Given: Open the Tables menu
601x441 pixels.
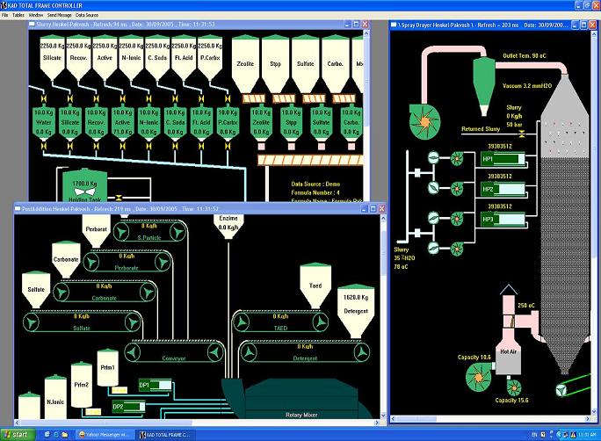Looking at the screenshot, I should point(18,15).
